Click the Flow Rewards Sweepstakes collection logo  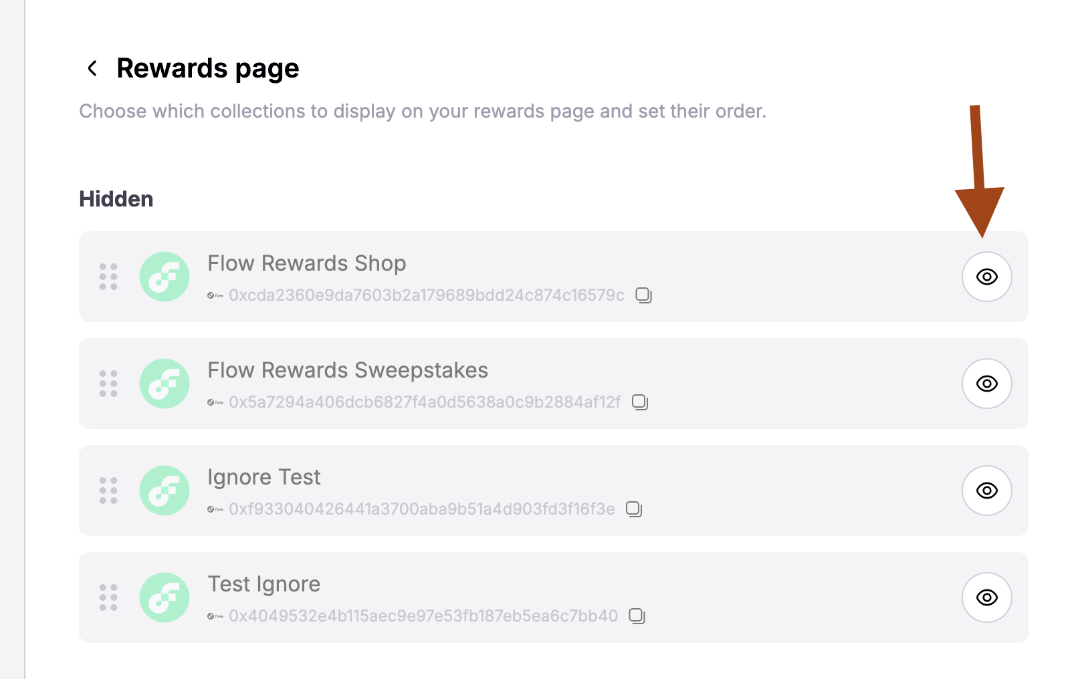[x=165, y=384]
